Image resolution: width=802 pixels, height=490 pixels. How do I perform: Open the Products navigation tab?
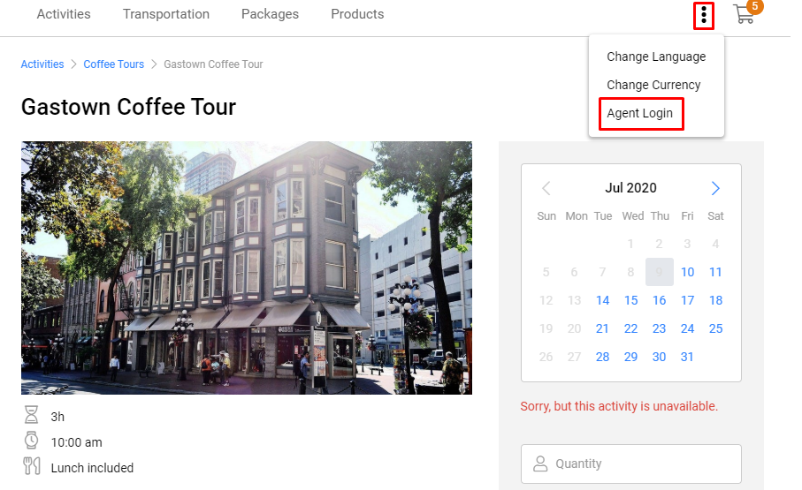357,14
